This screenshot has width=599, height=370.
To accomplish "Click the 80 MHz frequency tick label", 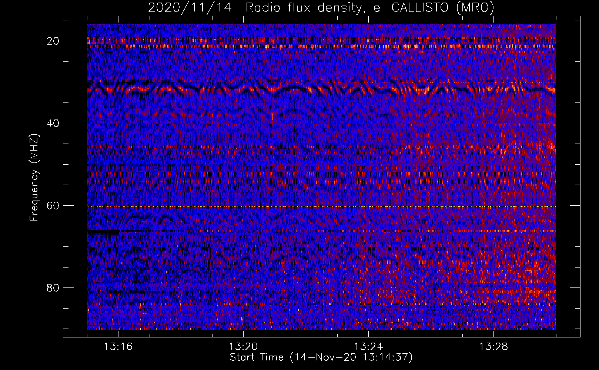I will coord(53,288).
